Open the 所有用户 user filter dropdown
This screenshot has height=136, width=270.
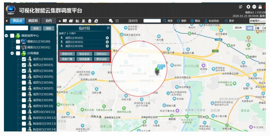(257, 21)
